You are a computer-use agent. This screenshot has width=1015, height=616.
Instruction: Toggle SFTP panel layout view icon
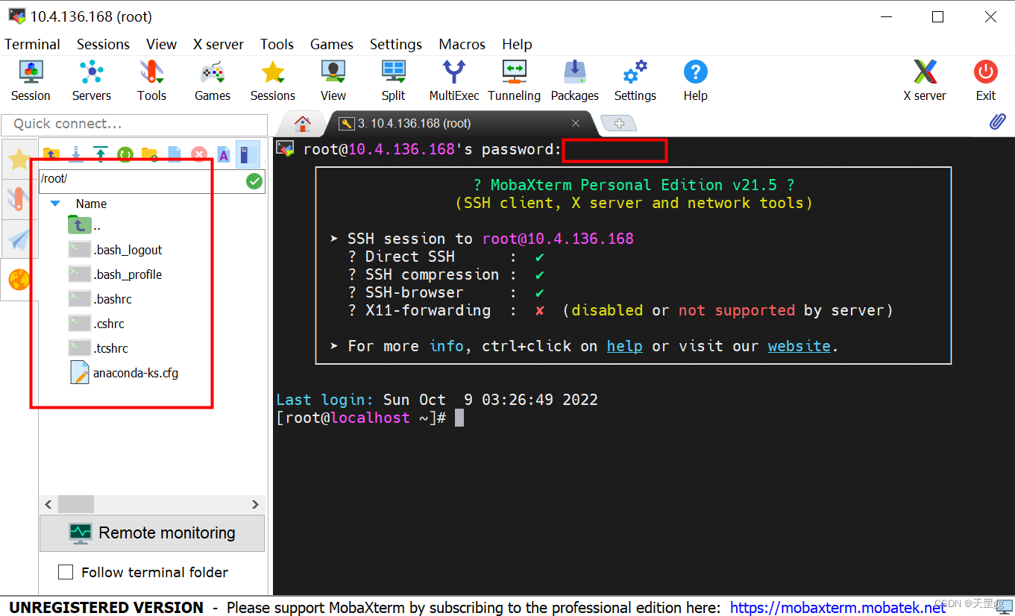tap(248, 154)
